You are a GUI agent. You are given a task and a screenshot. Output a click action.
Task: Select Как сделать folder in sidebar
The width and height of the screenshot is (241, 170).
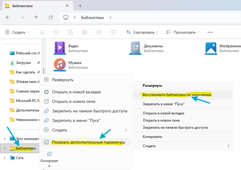[25, 72]
